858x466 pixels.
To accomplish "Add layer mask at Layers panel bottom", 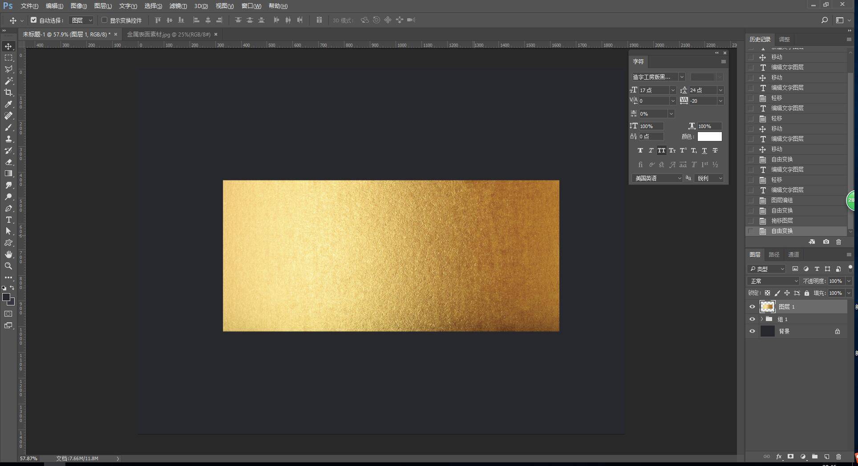I will tap(791, 457).
